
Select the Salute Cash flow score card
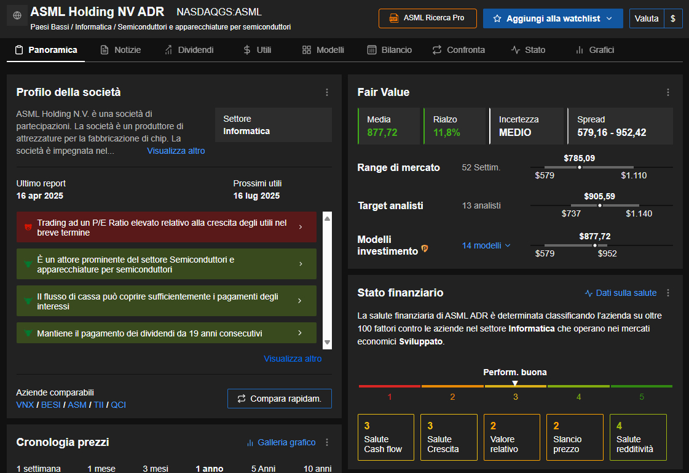(386, 437)
